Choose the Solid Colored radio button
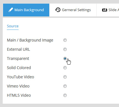Image resolution: width=119 pixels, height=107 pixels. 65,68
